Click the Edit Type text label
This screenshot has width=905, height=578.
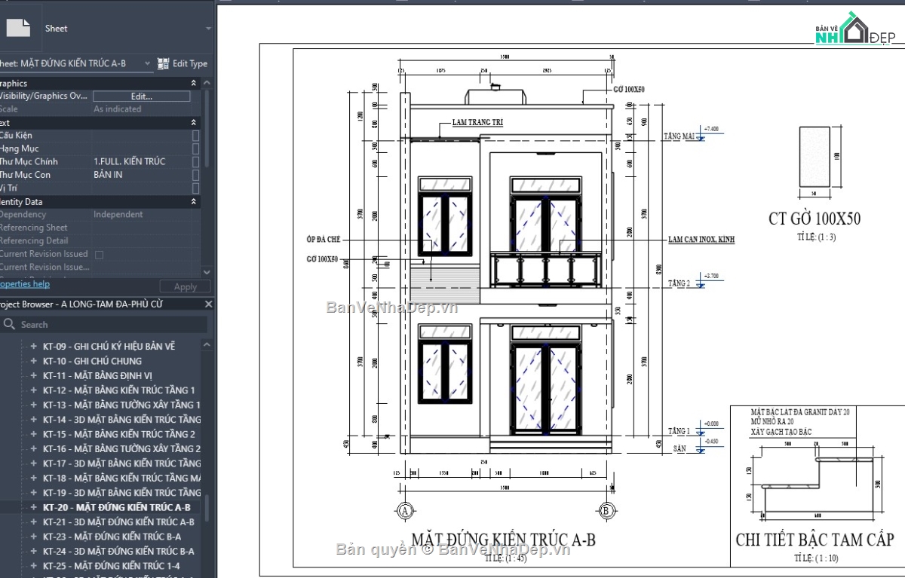[x=190, y=64]
